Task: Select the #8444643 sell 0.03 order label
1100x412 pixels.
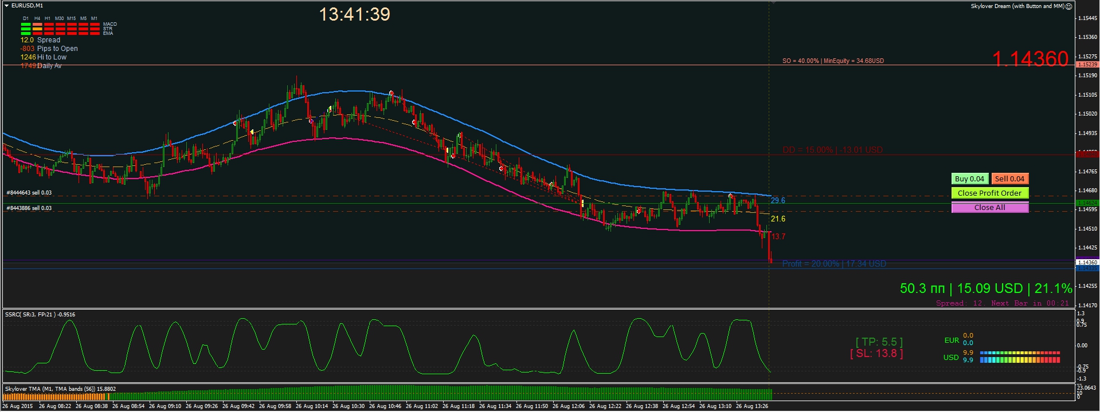Action: (29, 193)
